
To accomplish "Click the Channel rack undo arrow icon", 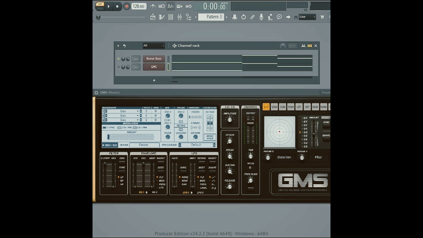I will click(124, 46).
